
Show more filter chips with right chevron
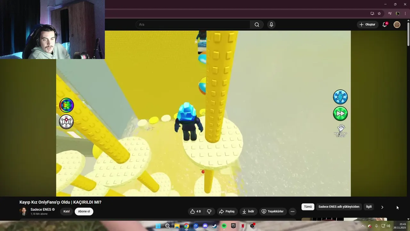pyautogui.click(x=382, y=207)
